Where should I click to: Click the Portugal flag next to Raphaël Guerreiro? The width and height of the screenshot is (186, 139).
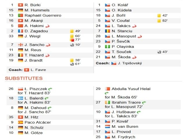pyautogui.click(x=20, y=15)
